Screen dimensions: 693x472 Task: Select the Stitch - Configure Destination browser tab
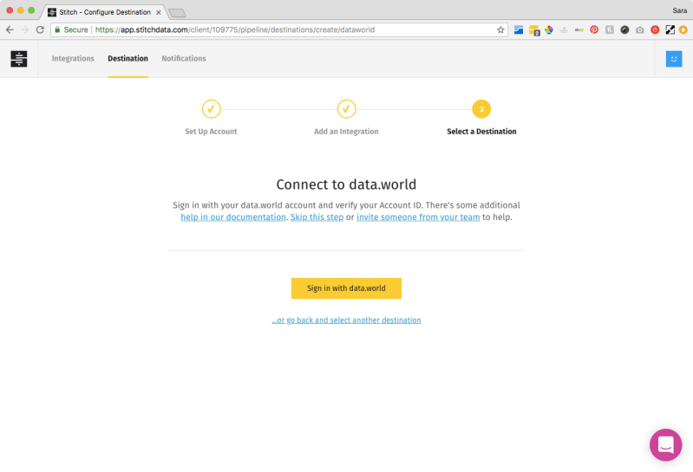105,12
